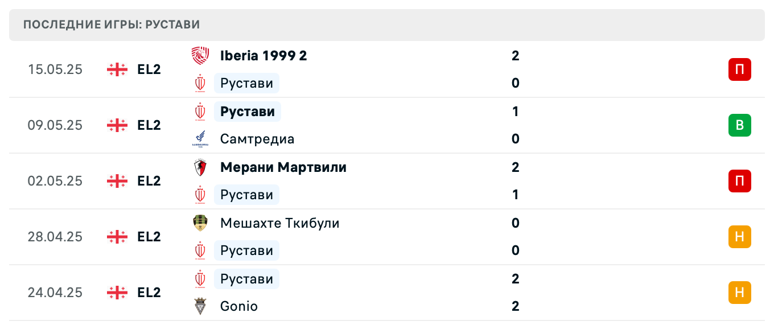
Task: Click EL2 next to the 02.05.25 fixture
Action: coord(148,180)
